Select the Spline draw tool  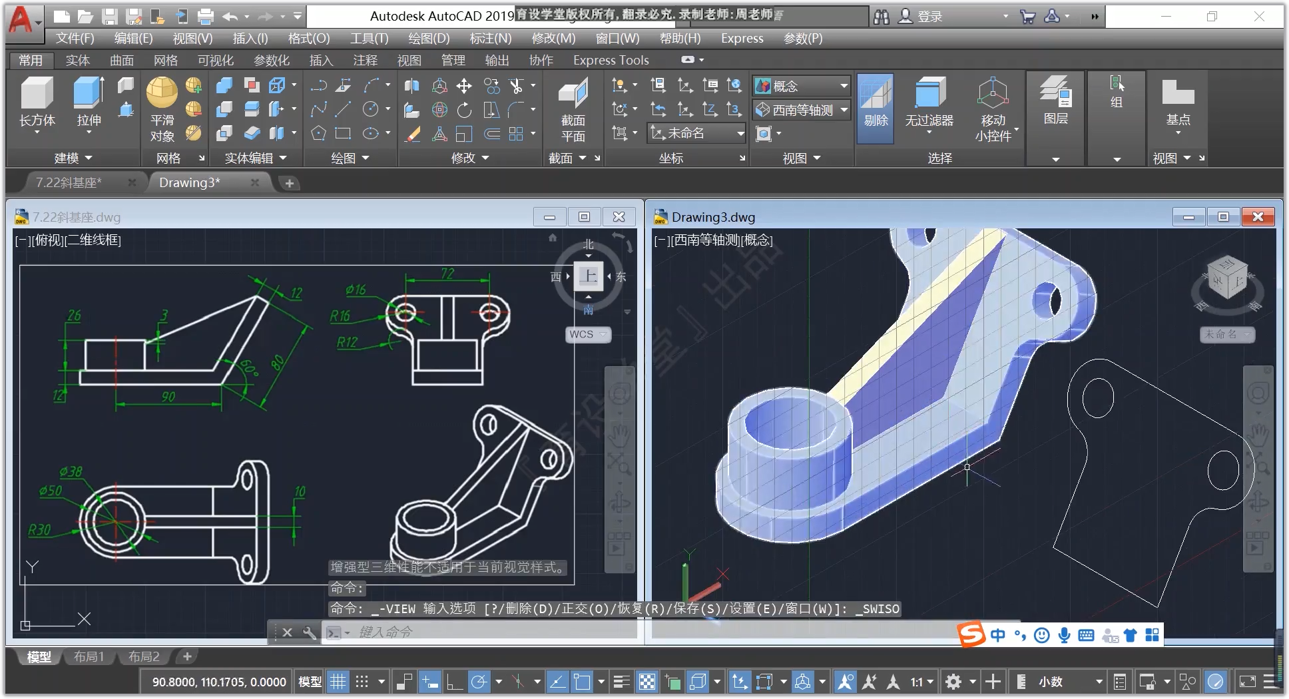(x=318, y=109)
